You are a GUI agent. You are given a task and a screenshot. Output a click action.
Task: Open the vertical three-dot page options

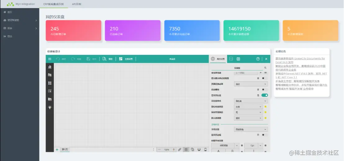tap(153, 150)
